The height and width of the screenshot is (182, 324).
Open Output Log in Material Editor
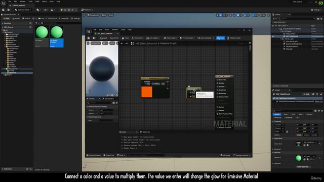109,155
